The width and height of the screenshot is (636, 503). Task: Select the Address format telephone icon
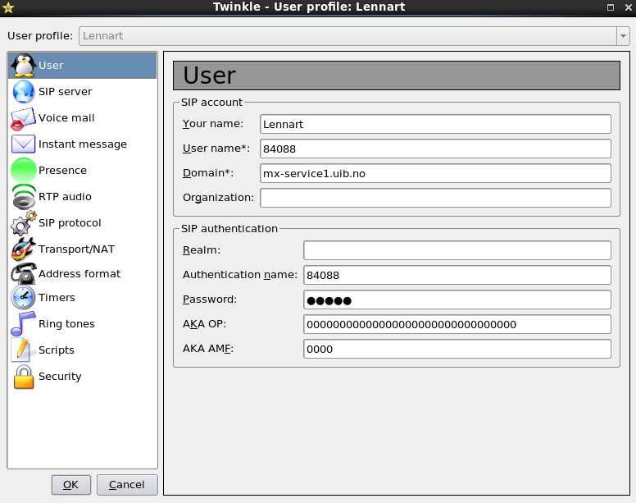click(x=23, y=274)
